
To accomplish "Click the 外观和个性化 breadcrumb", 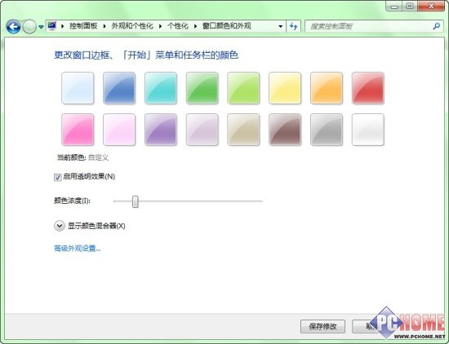I will (x=132, y=26).
